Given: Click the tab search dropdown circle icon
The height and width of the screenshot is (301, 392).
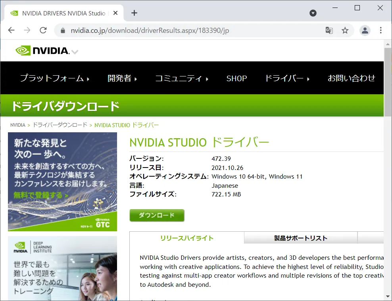Looking at the screenshot, I should tap(313, 13).
